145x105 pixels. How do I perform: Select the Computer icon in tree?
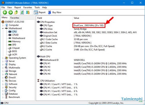6,25
